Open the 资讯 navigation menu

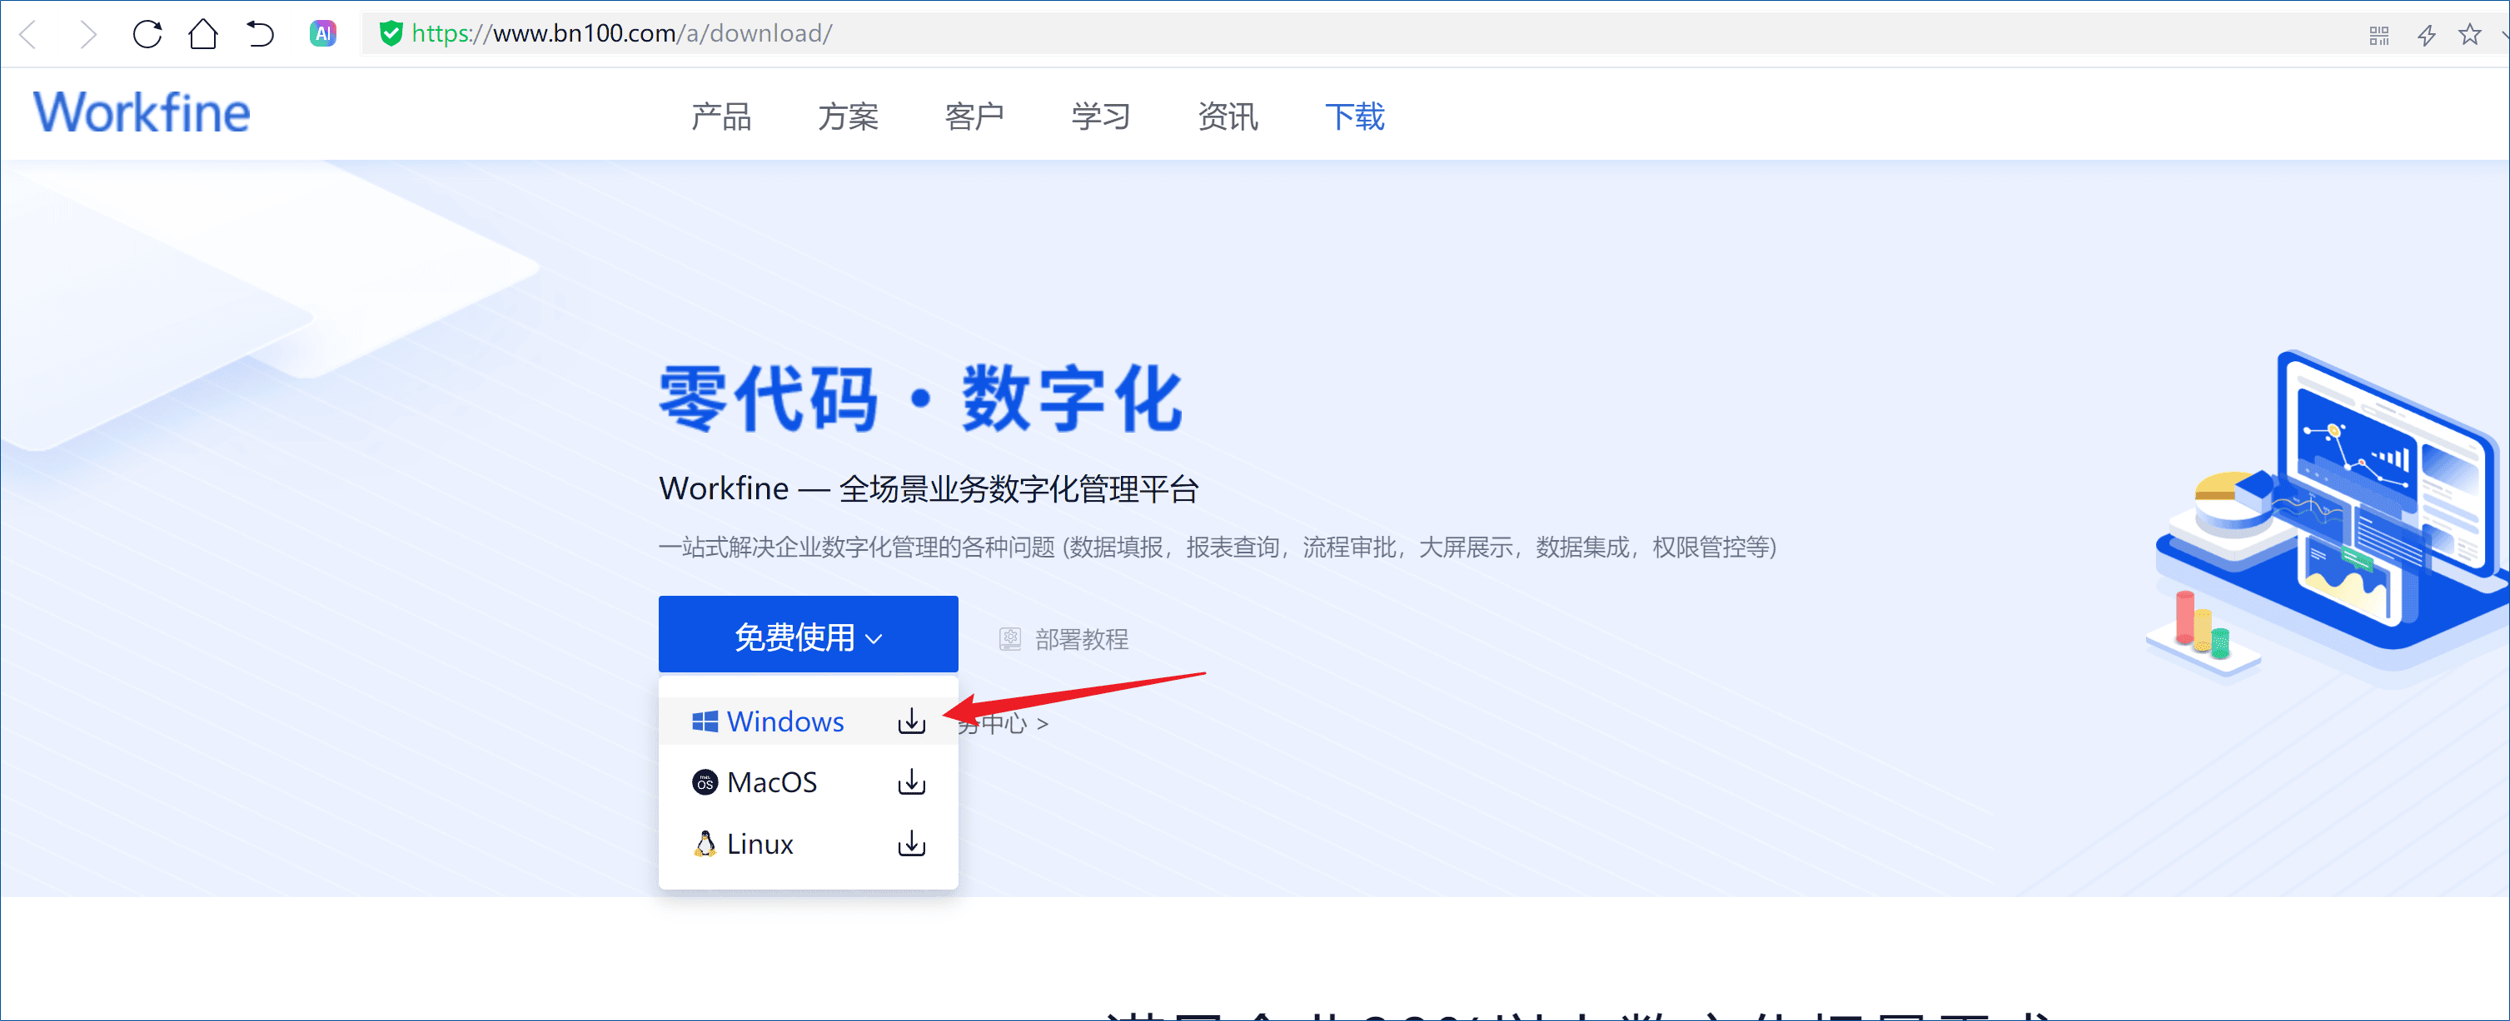1228,116
